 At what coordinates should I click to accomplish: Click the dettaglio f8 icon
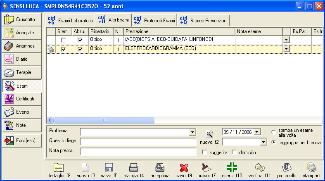[x=59, y=167]
